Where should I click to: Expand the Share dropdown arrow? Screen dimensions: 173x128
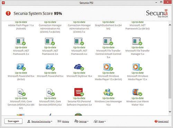click(105, 121)
